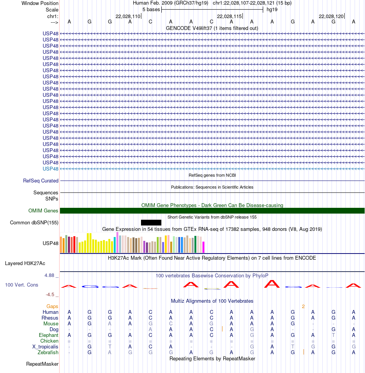Click the strand direction arrow ---> label

click(x=55, y=22)
